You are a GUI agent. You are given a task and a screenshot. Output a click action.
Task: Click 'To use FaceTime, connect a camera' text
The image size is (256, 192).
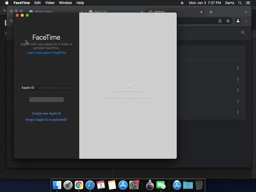[x=128, y=97]
